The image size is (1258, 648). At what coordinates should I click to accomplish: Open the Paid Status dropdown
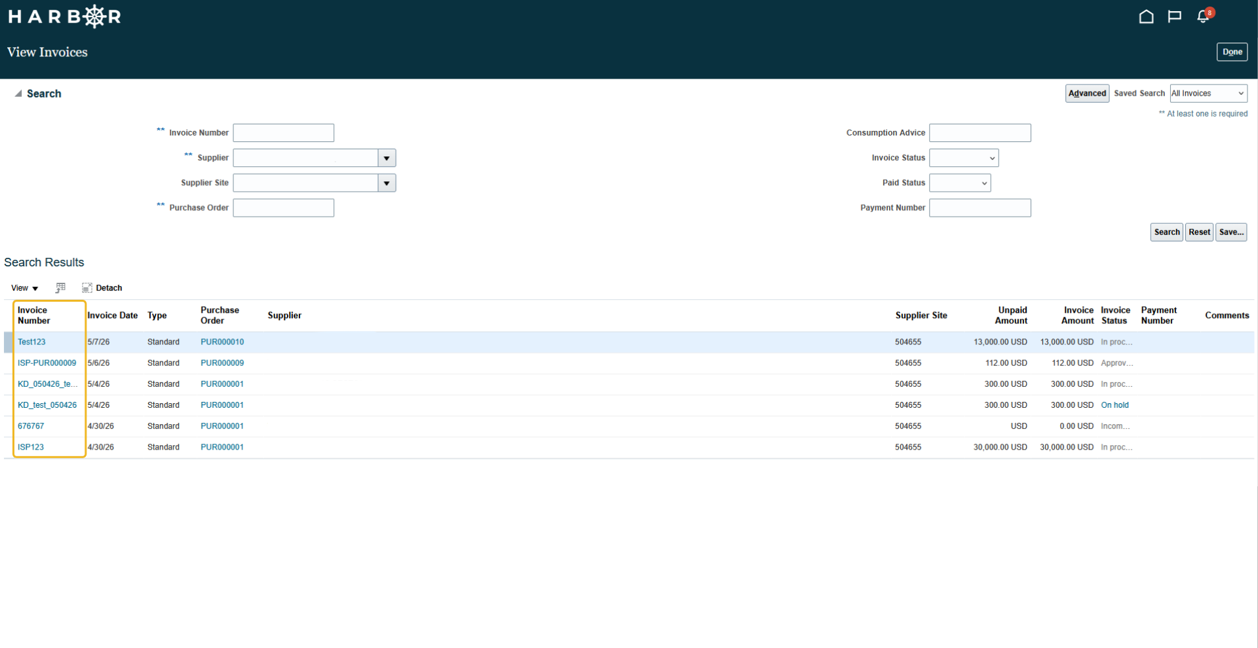click(960, 183)
